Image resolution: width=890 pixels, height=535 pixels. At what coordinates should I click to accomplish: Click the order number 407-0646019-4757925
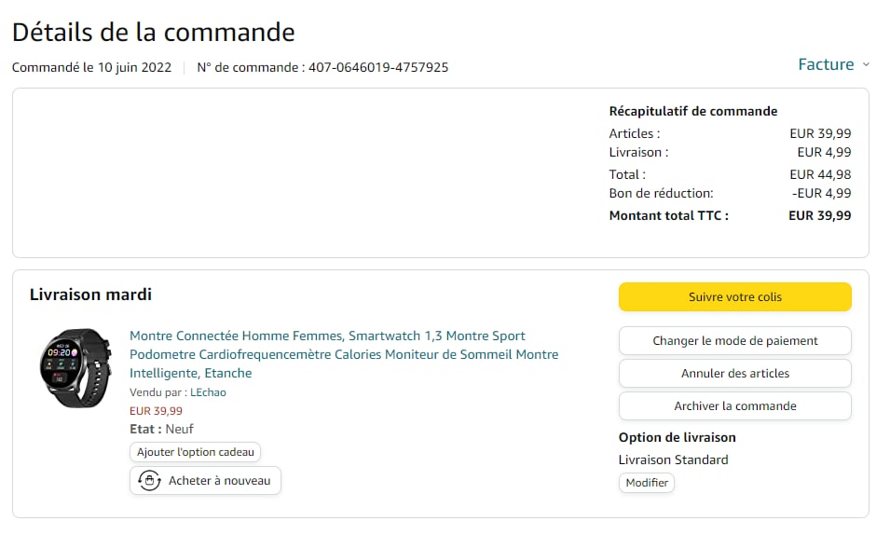(x=378, y=67)
